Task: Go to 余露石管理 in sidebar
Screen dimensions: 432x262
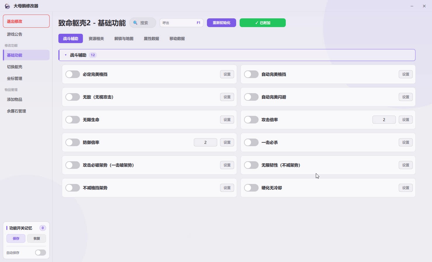Action: 26,111
